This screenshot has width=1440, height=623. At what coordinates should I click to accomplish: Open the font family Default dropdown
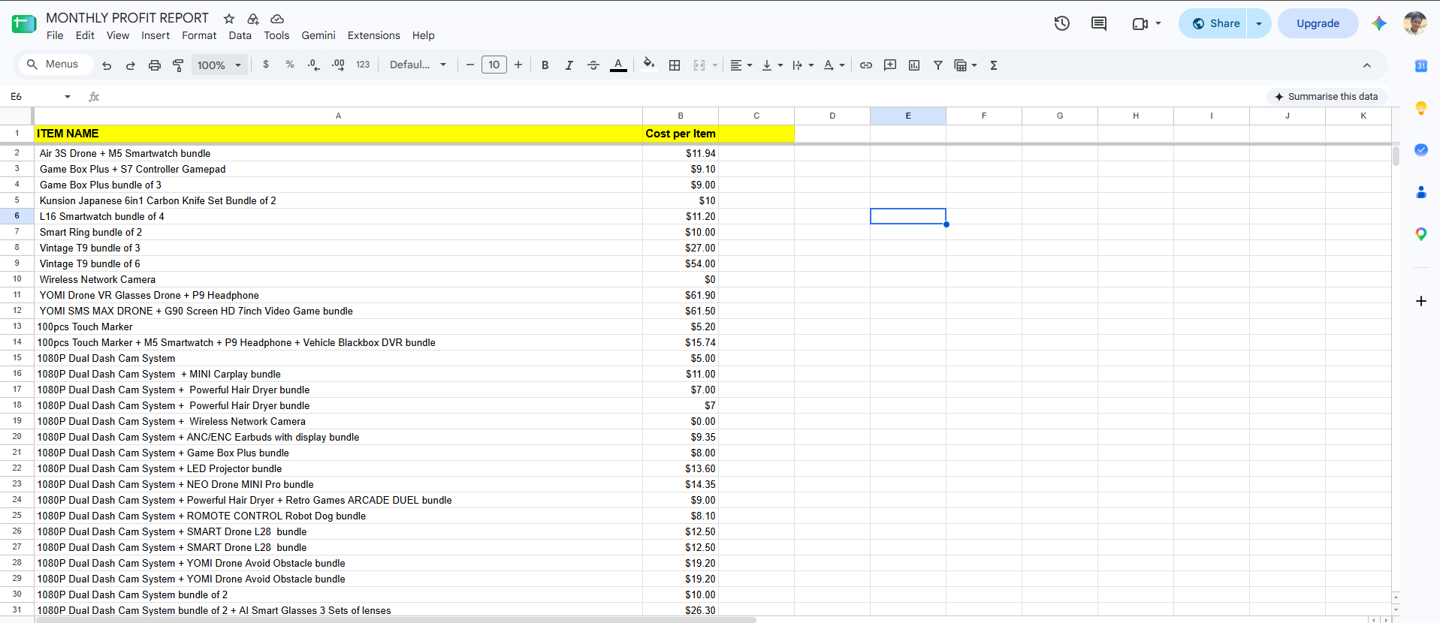(418, 65)
